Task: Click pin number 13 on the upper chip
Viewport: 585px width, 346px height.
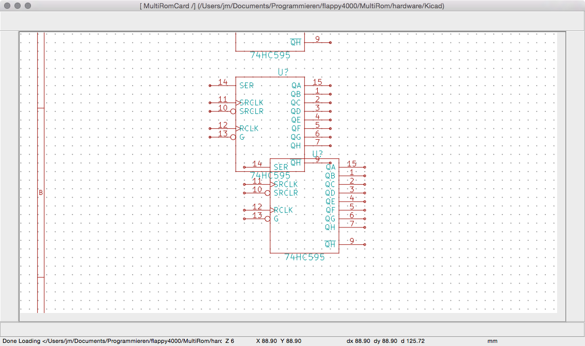Action: pos(223,134)
